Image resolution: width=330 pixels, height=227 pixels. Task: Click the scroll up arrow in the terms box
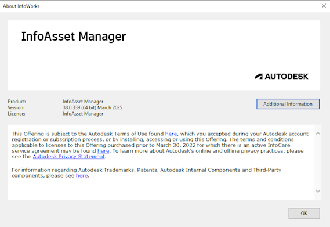(x=318, y=134)
